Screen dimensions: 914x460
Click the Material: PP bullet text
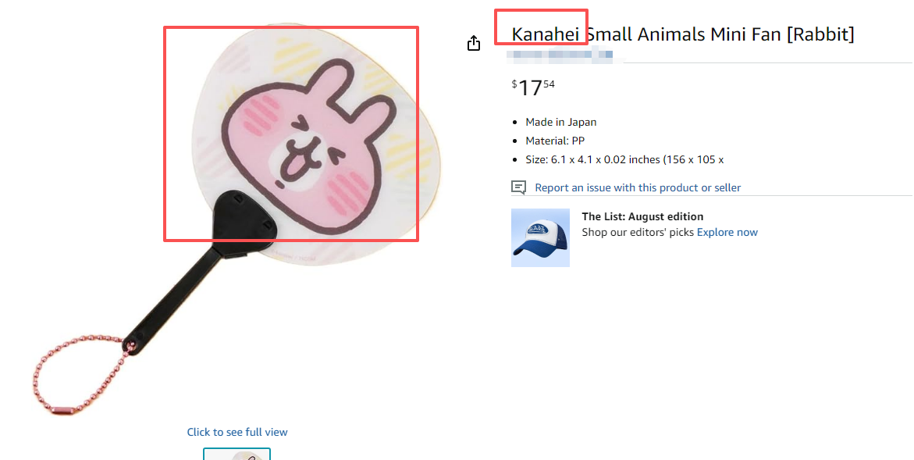[x=555, y=141]
